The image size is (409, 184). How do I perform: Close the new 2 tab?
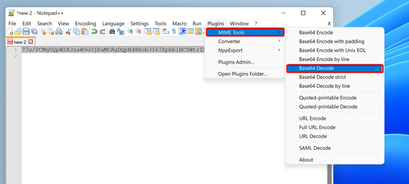(30, 42)
